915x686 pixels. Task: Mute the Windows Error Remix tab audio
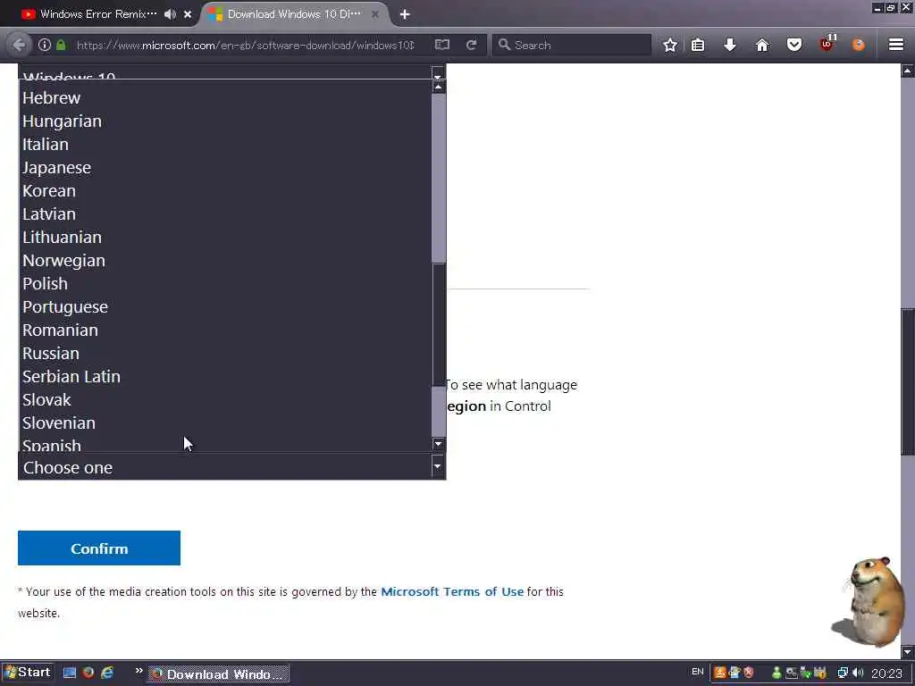tap(170, 14)
